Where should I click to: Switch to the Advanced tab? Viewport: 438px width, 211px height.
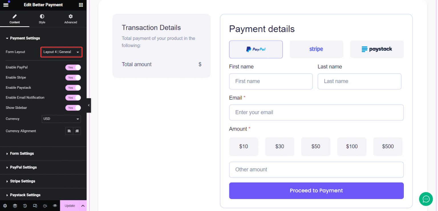70,19
